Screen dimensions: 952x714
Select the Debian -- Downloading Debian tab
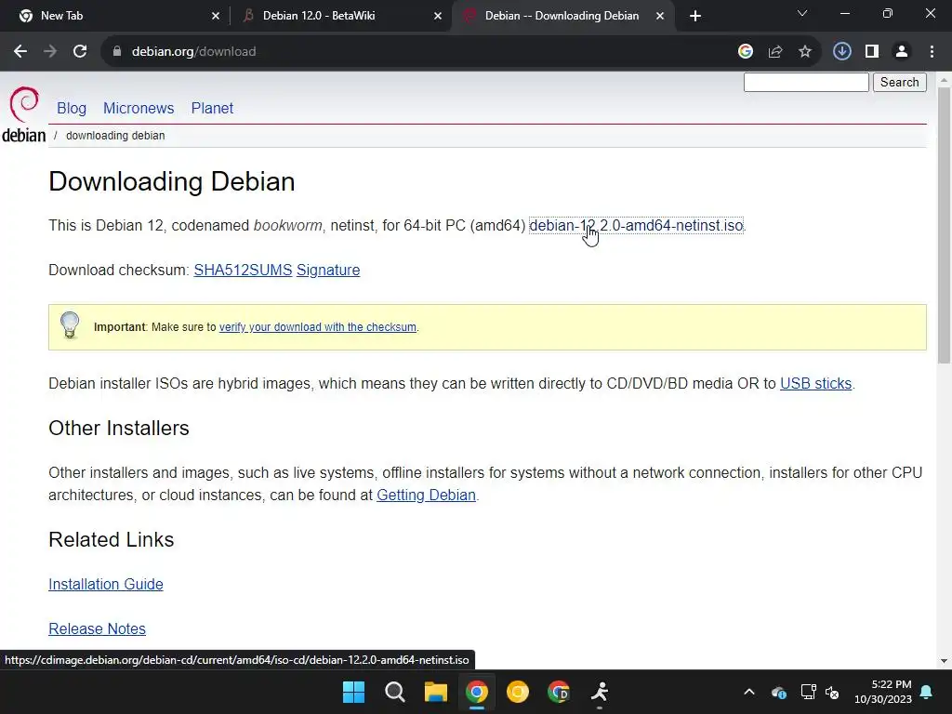point(562,16)
